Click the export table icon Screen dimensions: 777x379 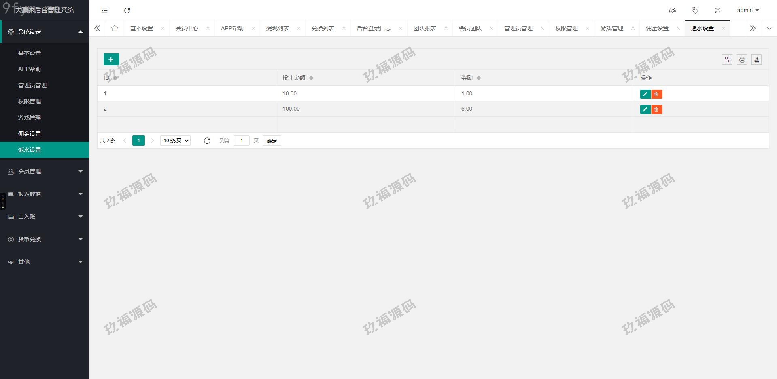[756, 60]
